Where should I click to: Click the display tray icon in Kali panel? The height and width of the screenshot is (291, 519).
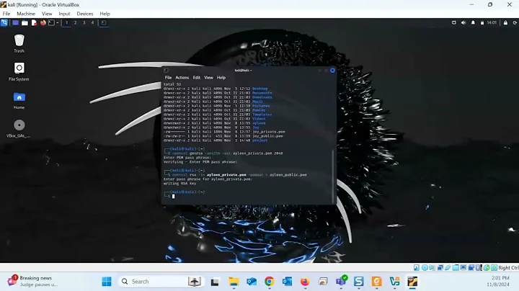tap(454, 22)
